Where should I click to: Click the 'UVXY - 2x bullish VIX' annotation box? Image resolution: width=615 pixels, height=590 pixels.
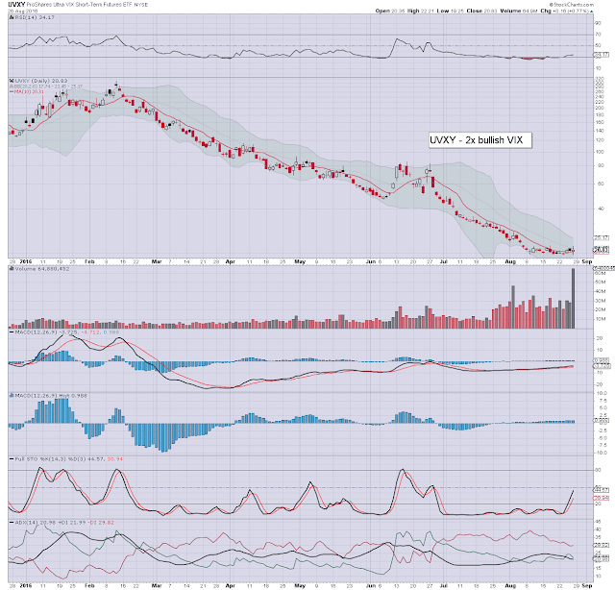pyautogui.click(x=480, y=140)
